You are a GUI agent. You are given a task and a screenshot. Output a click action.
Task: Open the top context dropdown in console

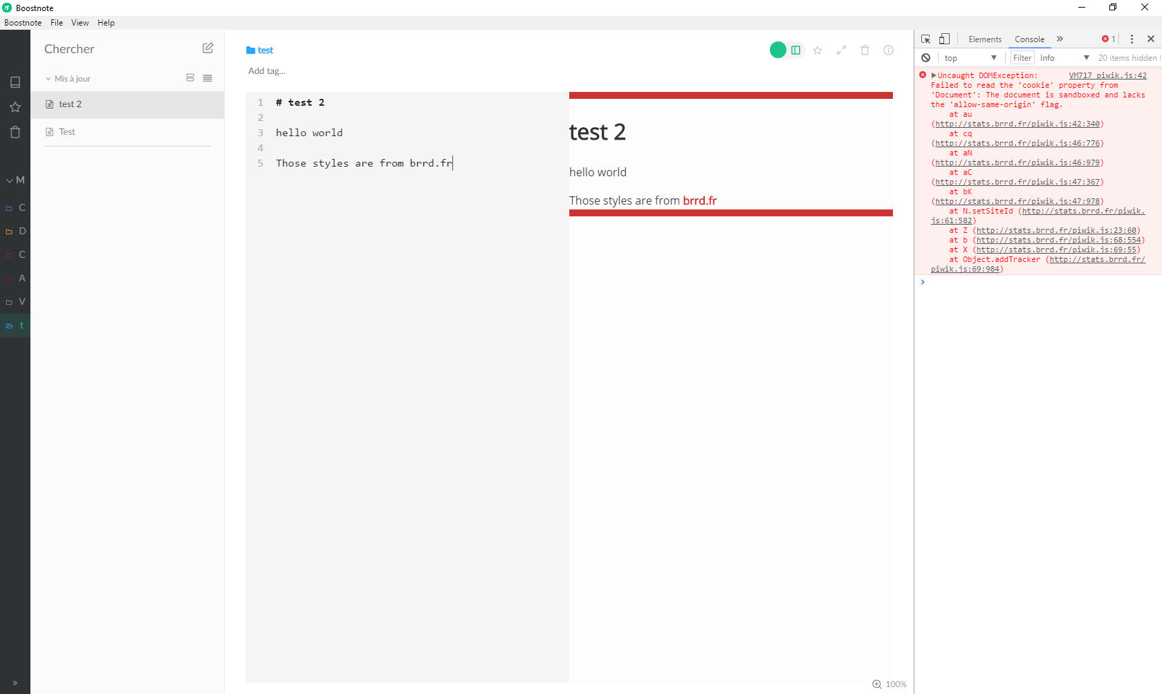(x=970, y=58)
